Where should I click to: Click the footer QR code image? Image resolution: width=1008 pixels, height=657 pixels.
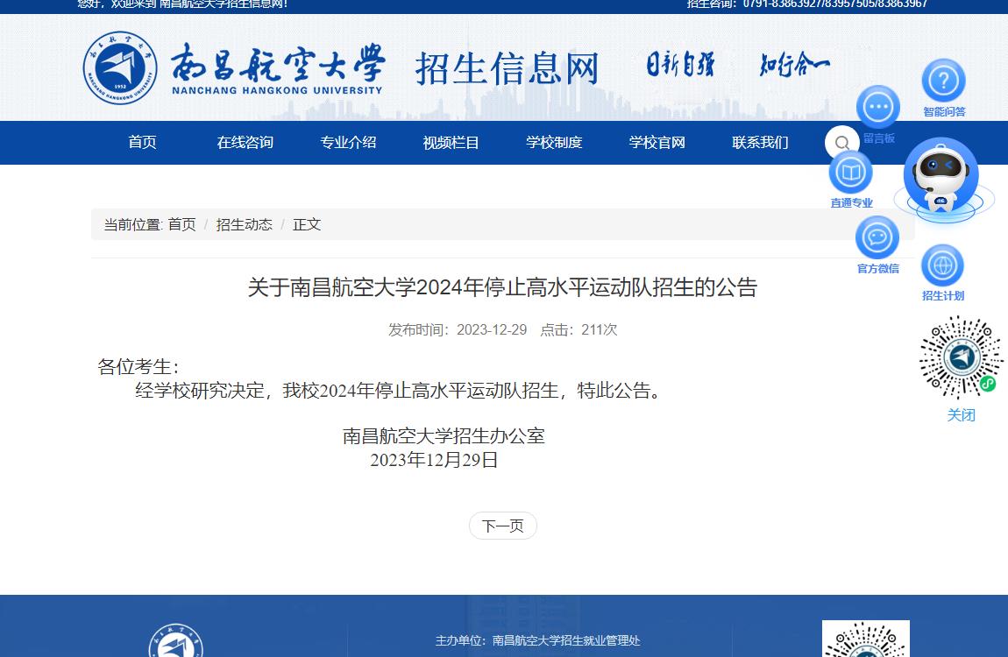coord(865,639)
